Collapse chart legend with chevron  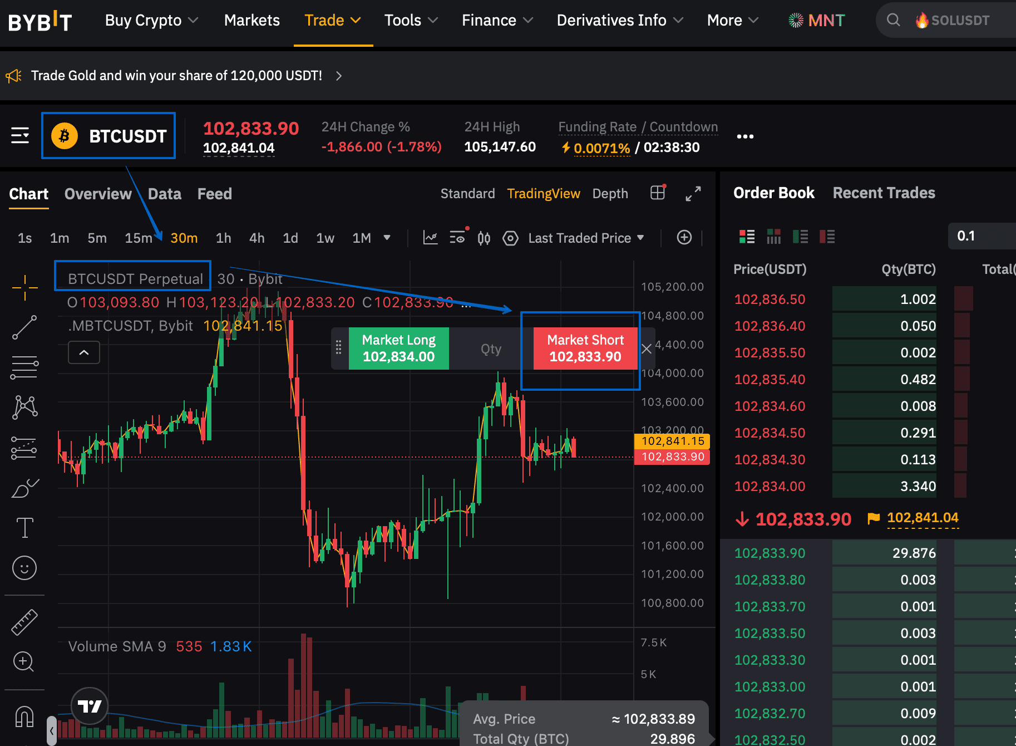(84, 352)
